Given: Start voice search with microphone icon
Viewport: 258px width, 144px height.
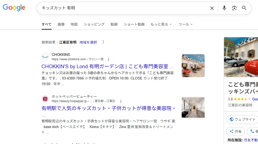Looking at the screenshot, I should tap(224, 8).
